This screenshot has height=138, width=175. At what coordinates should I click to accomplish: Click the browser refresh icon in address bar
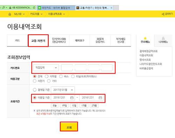tap(34, 8)
